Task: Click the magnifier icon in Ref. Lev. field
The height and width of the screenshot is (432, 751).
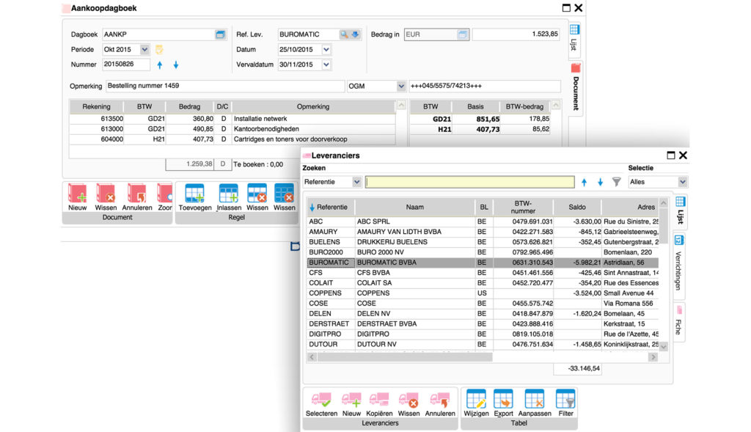Action: tap(344, 34)
